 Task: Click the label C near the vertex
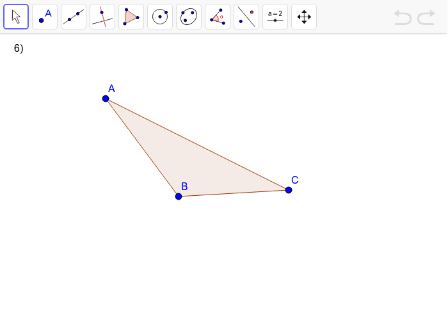[x=295, y=180]
